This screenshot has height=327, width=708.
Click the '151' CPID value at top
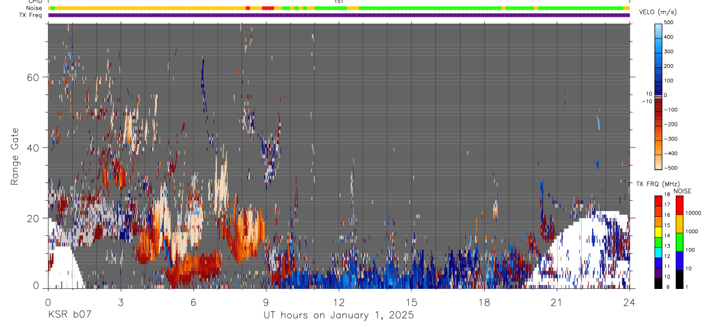click(x=339, y=2)
